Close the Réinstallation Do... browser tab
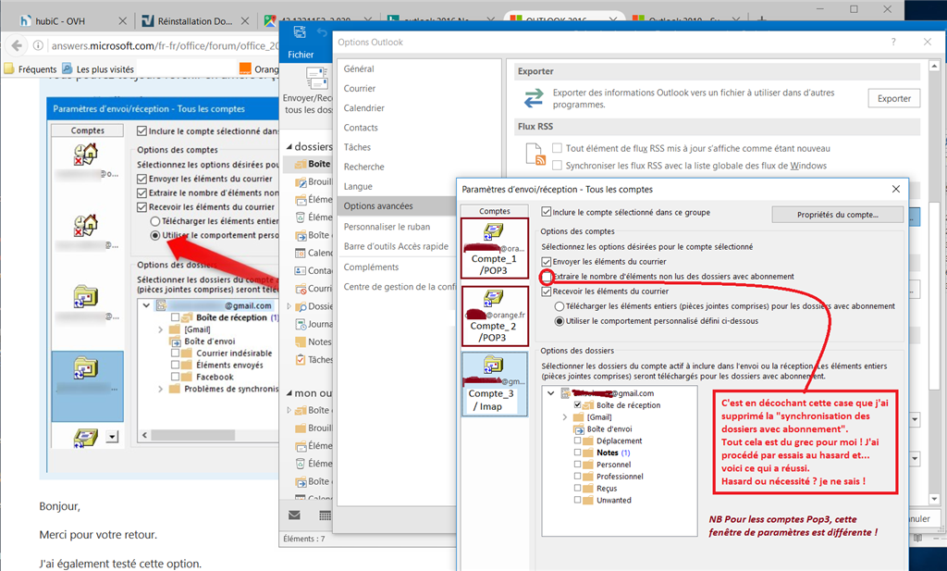Image resolution: width=947 pixels, height=571 pixels. pyautogui.click(x=244, y=21)
